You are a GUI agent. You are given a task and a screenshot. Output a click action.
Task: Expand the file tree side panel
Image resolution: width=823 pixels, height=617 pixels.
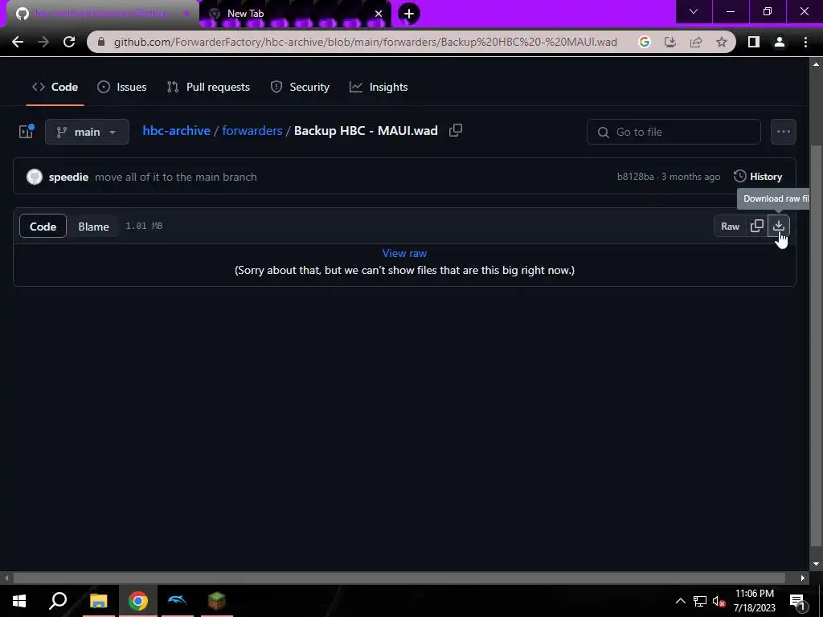27,131
